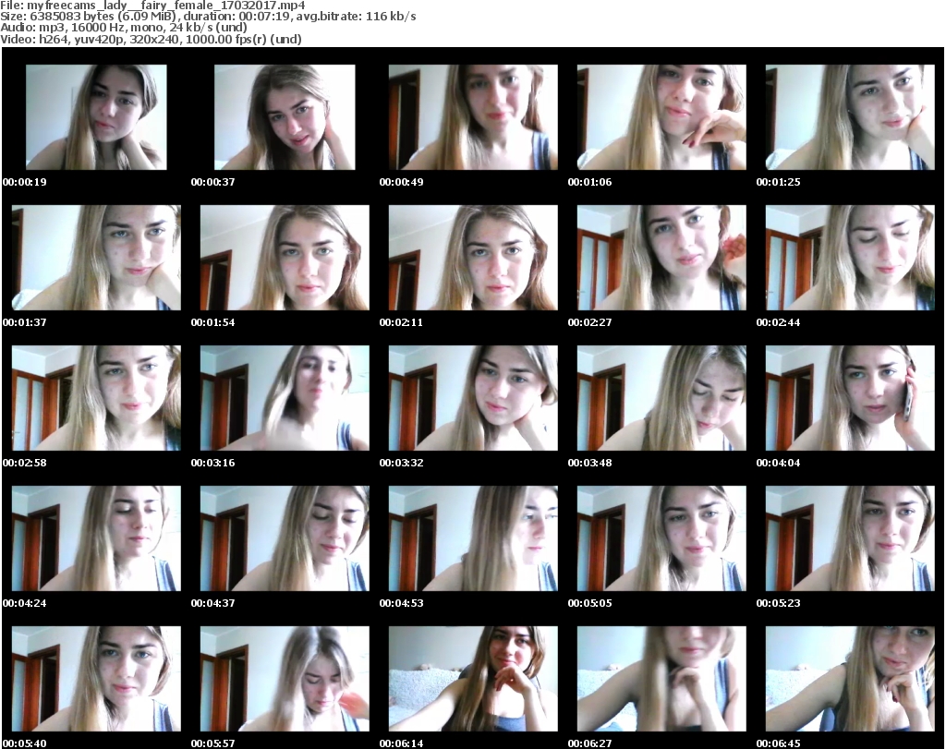
Task: Click the timestamp label 00:05:40
Action: click(x=25, y=743)
